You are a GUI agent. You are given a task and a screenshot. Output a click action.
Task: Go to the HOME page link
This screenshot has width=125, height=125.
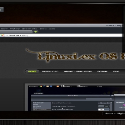click(32, 72)
